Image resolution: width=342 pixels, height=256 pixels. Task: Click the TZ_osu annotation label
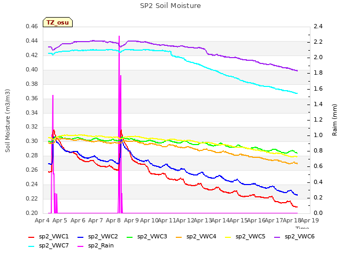coord(58,22)
